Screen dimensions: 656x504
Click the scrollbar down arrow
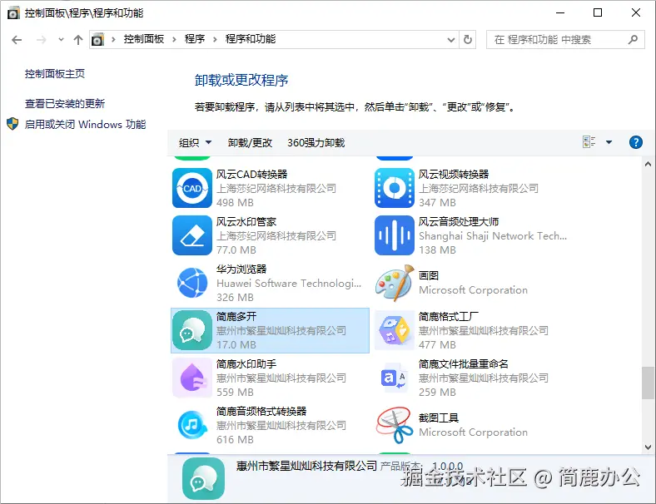tap(648, 447)
